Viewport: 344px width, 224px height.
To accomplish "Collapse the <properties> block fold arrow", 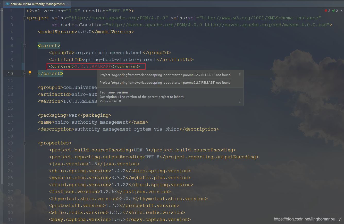I will pos(24,143).
